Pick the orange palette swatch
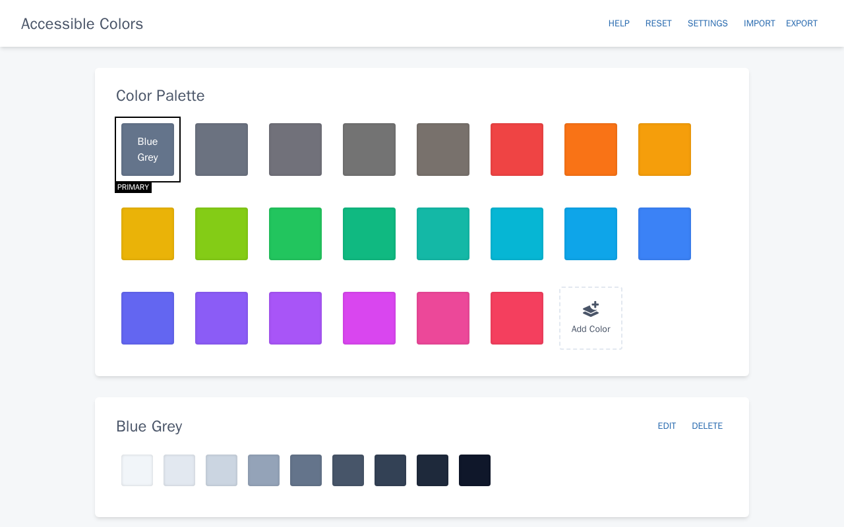Viewport: 844px width, 527px height. click(591, 150)
